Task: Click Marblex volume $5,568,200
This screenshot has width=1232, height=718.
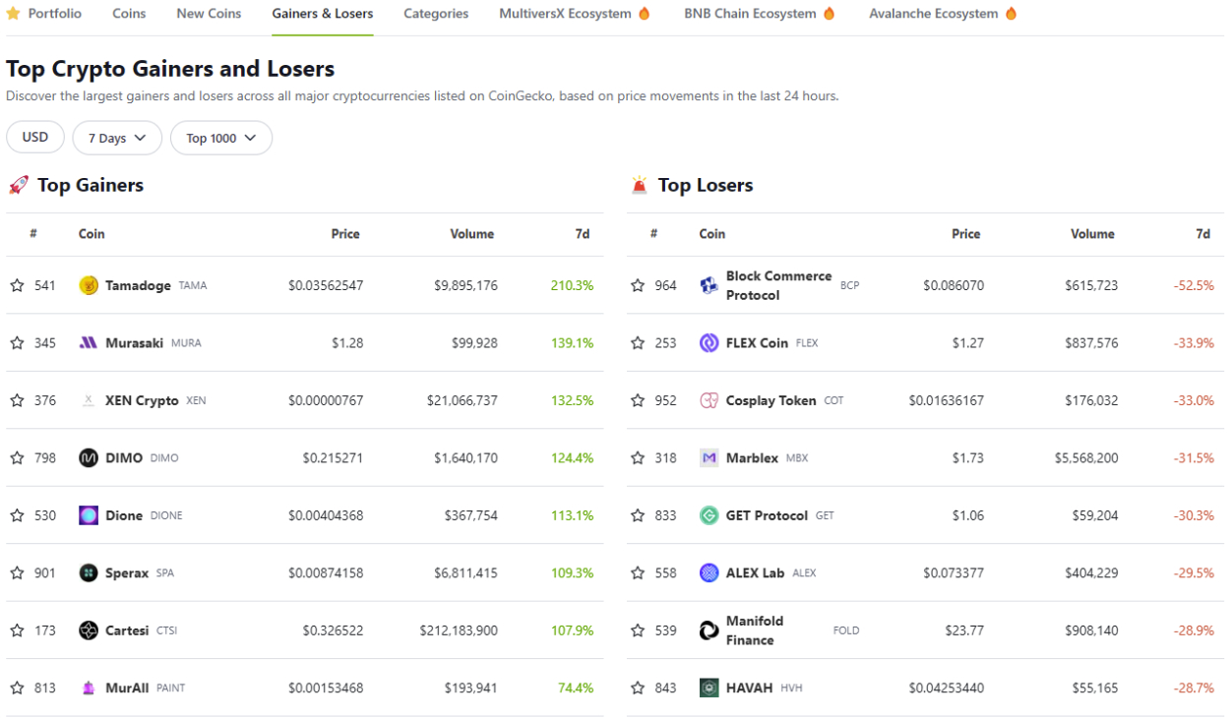Action: click(x=1086, y=457)
